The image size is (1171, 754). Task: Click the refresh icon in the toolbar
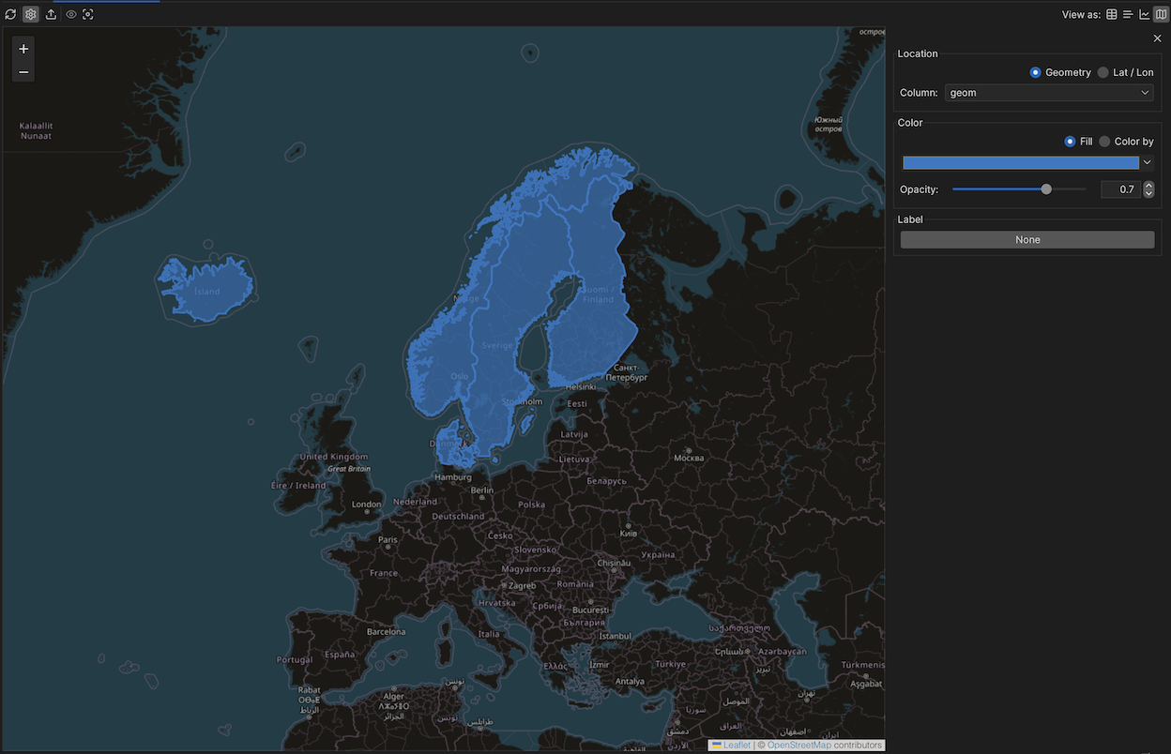[x=10, y=14]
